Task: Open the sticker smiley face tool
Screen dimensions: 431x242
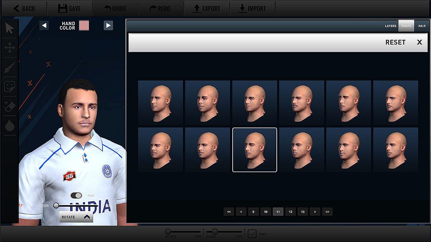Action: 10,87
